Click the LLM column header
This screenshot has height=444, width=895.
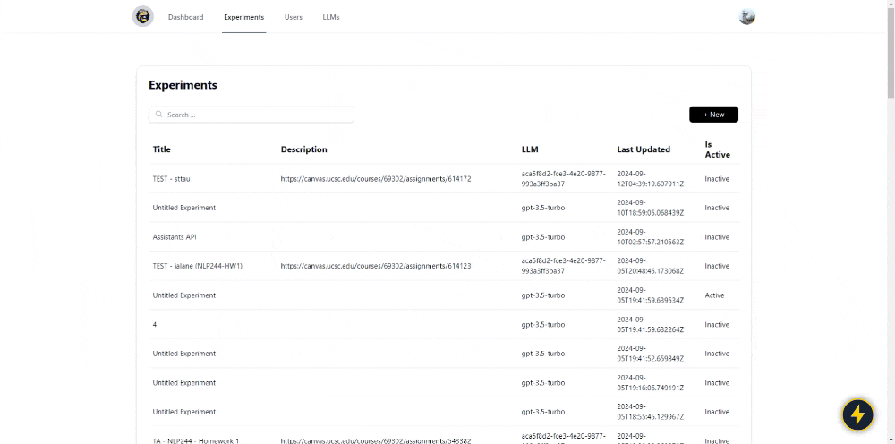click(530, 149)
